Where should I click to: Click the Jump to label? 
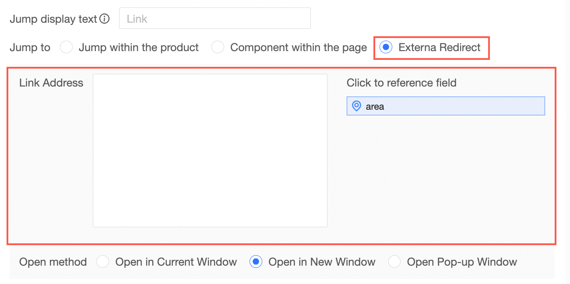[x=30, y=47]
